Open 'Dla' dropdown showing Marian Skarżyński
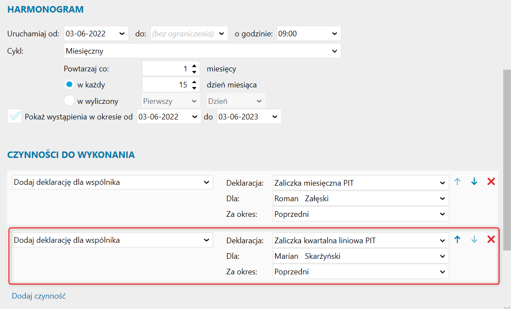511x309 pixels. tap(442, 256)
